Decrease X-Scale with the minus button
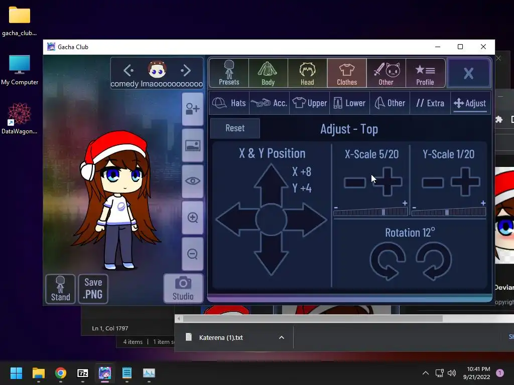 point(355,182)
